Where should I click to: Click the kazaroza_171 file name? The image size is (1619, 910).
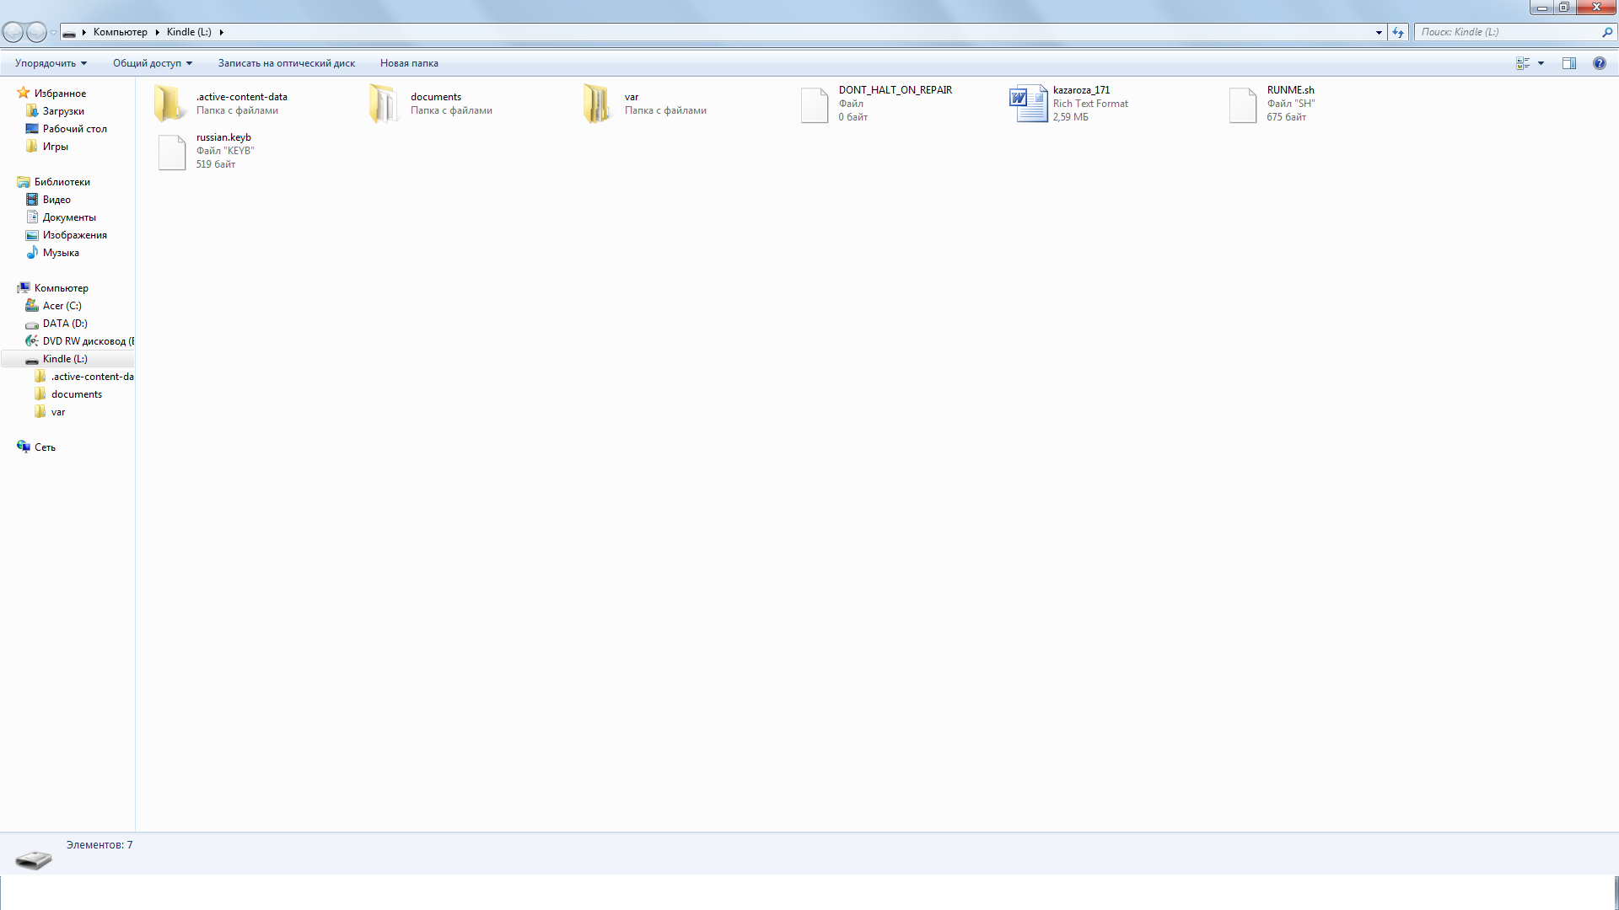(x=1081, y=90)
